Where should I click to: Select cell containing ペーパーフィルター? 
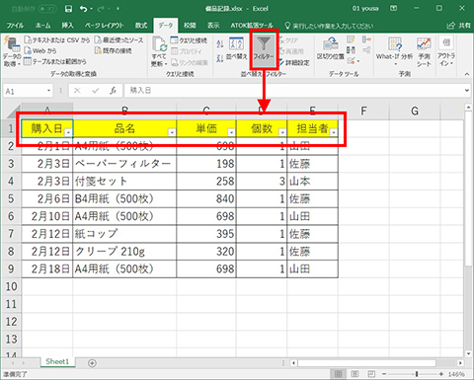(x=124, y=164)
